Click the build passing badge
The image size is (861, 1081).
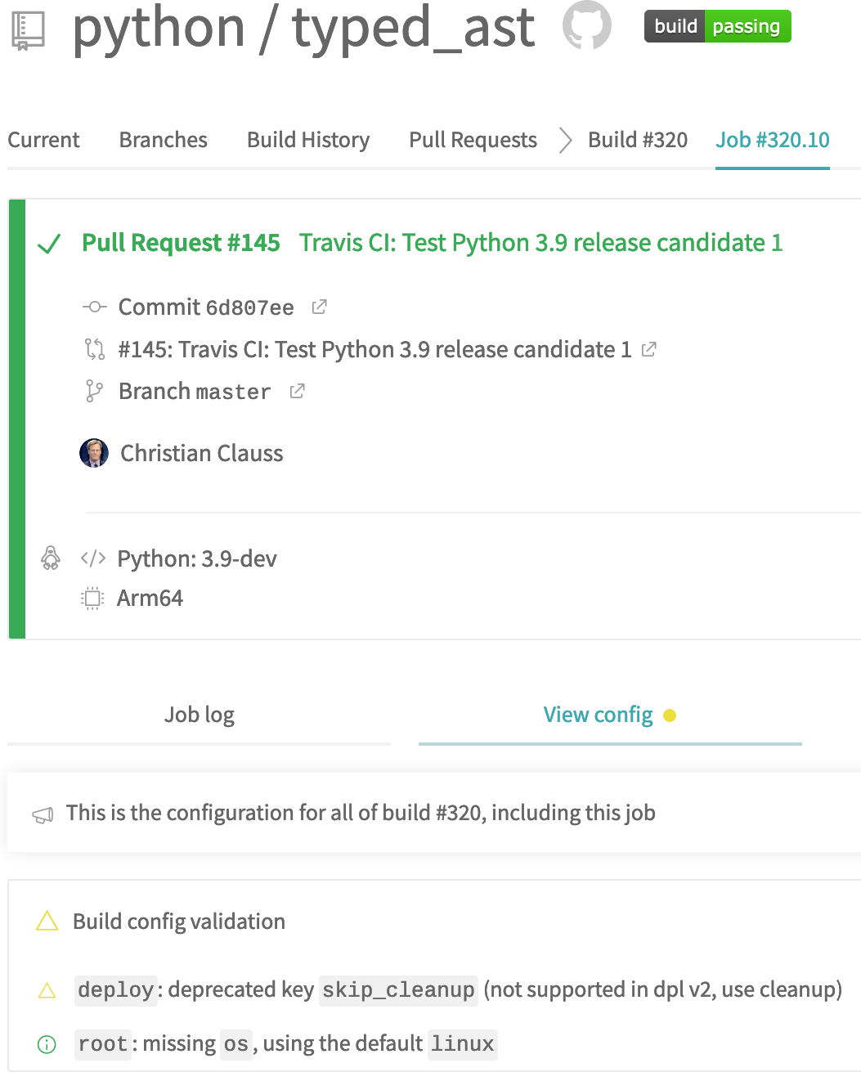point(717,26)
